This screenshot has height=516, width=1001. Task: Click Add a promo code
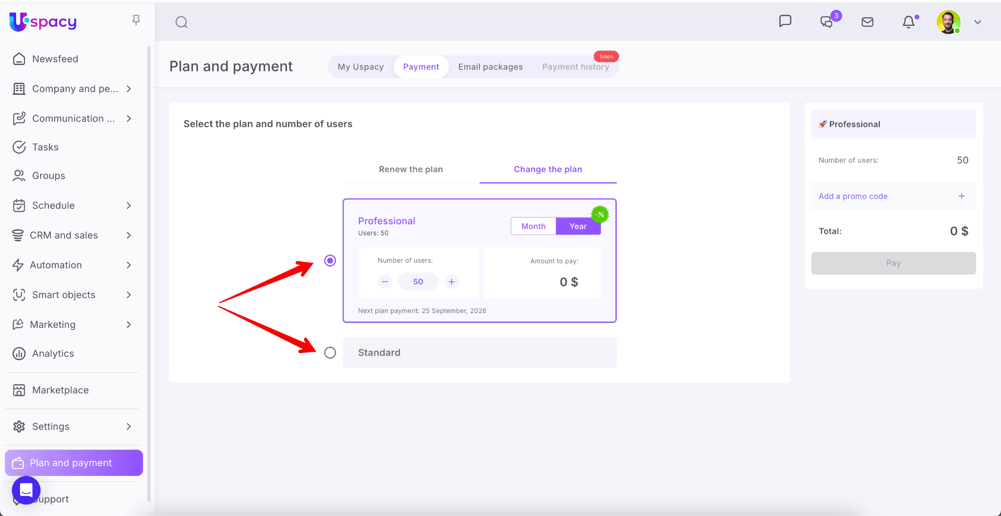(x=853, y=196)
